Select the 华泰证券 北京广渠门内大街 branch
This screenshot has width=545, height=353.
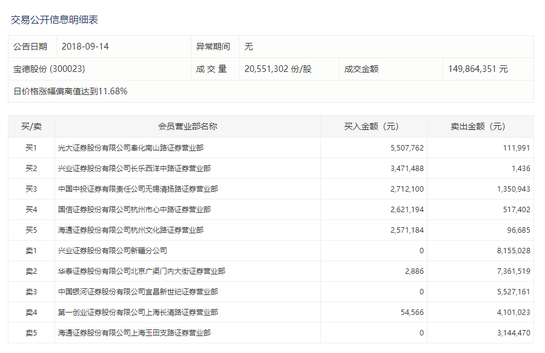tap(141, 271)
